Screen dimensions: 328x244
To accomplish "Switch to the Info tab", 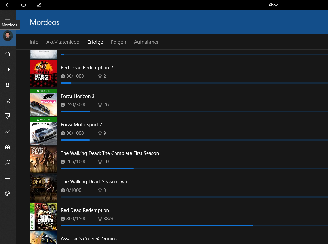I will click(x=34, y=42).
